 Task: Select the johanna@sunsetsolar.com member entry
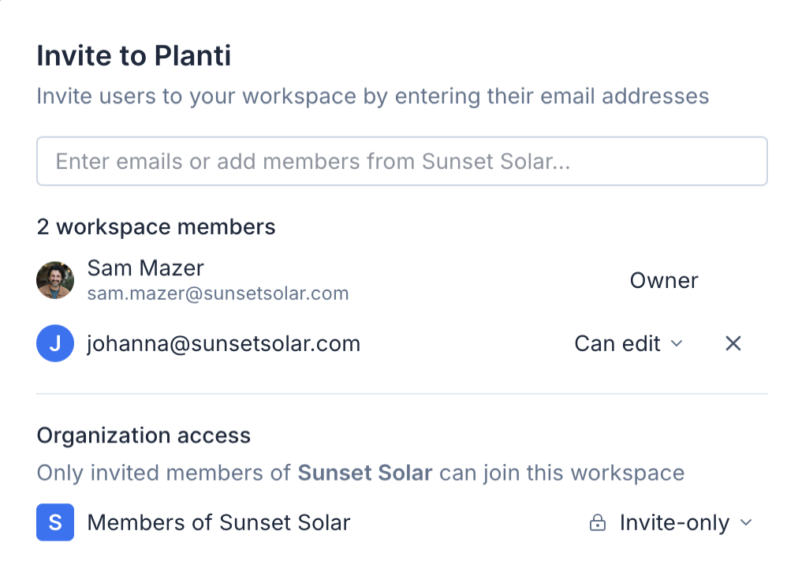tap(224, 344)
